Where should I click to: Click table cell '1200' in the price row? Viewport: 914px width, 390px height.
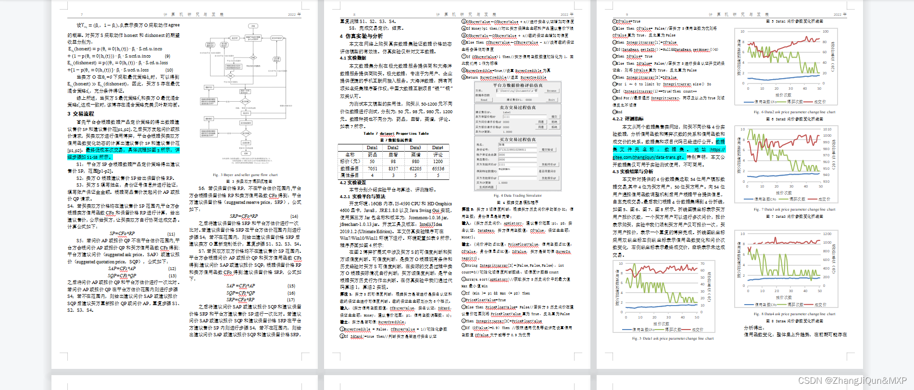(x=438, y=162)
